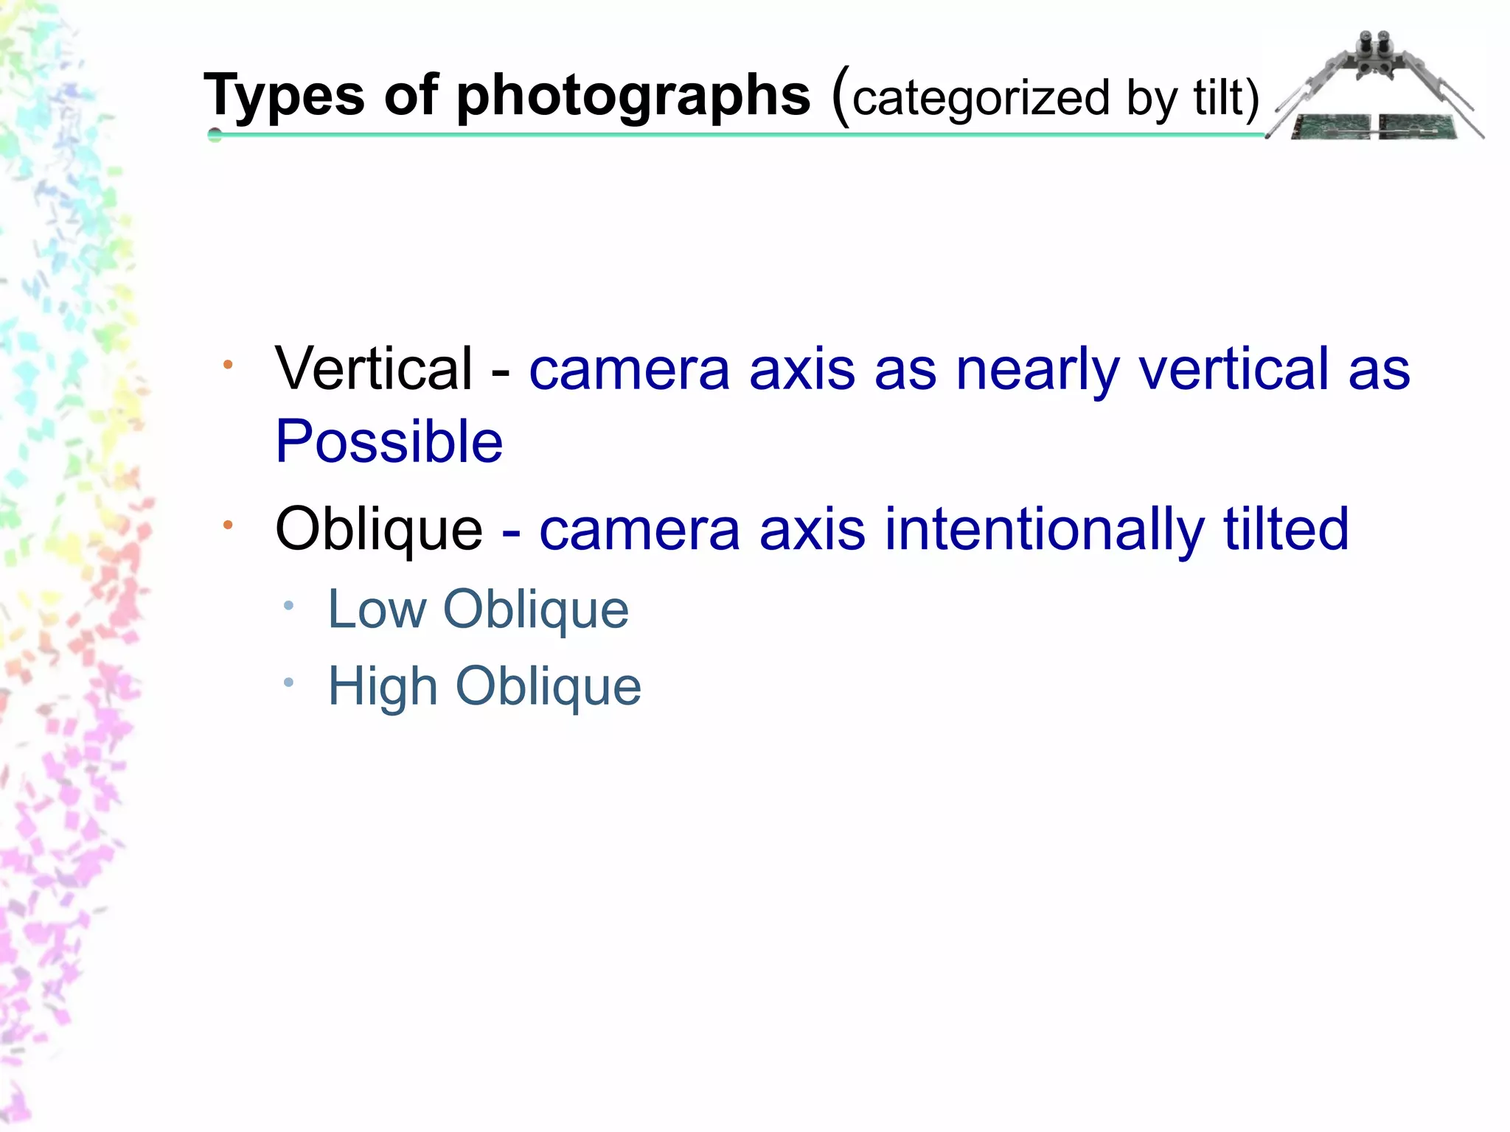The image size is (1510, 1132).
Task: Select the 'Low Oblique' sub-bullet text
Action: (x=478, y=609)
